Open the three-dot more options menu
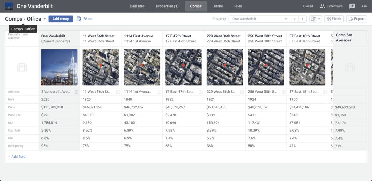The height and width of the screenshot is (181, 372). pos(364,6)
